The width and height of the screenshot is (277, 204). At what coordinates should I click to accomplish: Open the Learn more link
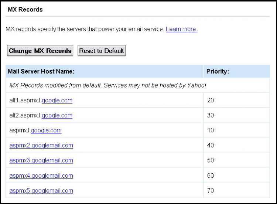(181, 29)
